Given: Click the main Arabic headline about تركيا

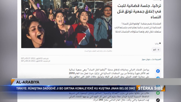Looking at the screenshot, I should [x=139, y=11].
